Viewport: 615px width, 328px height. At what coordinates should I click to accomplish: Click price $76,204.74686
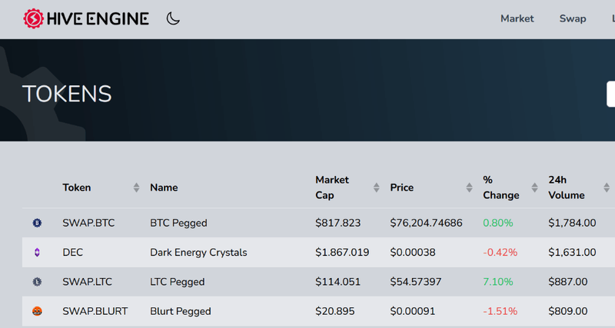click(426, 223)
